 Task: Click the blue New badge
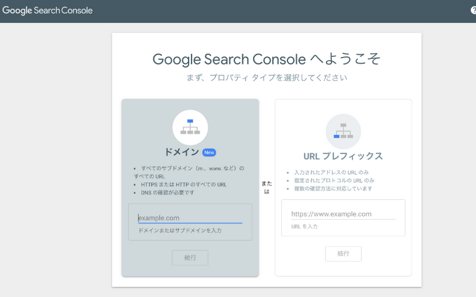coord(209,152)
